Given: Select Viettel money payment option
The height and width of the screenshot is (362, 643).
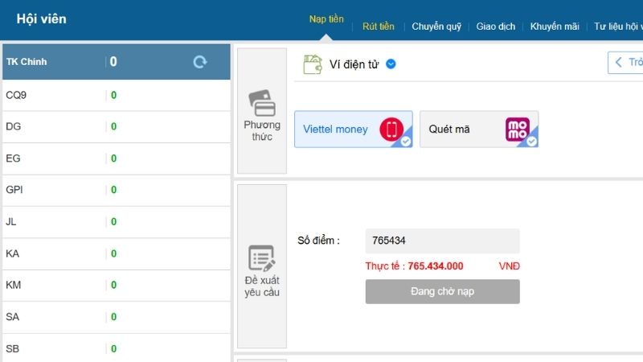Looking at the screenshot, I should tap(354, 129).
